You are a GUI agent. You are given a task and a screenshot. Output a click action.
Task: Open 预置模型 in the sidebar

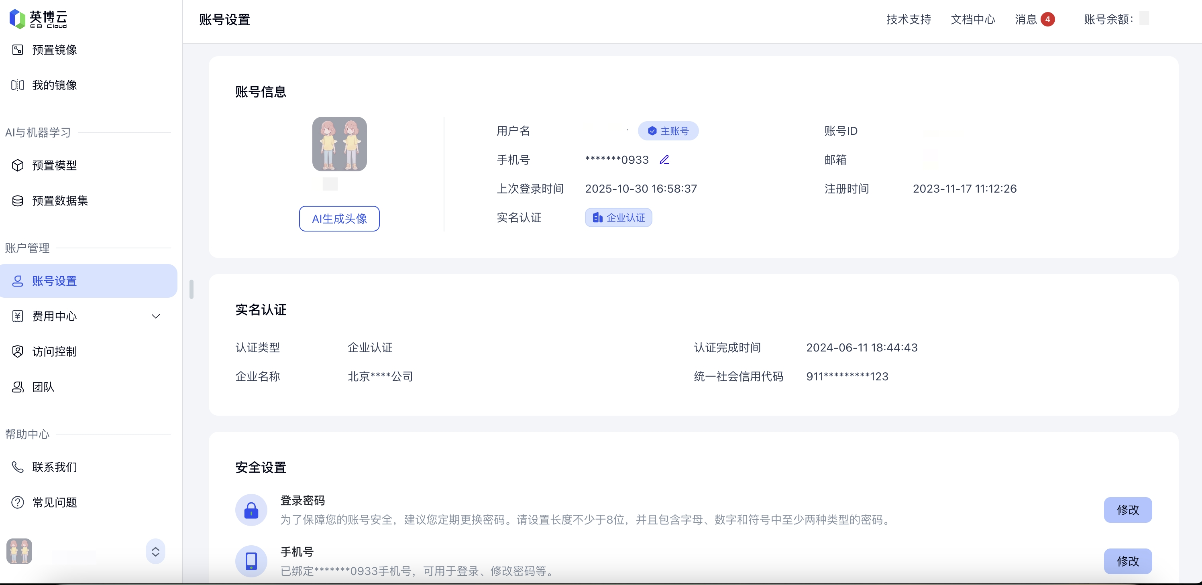click(54, 165)
